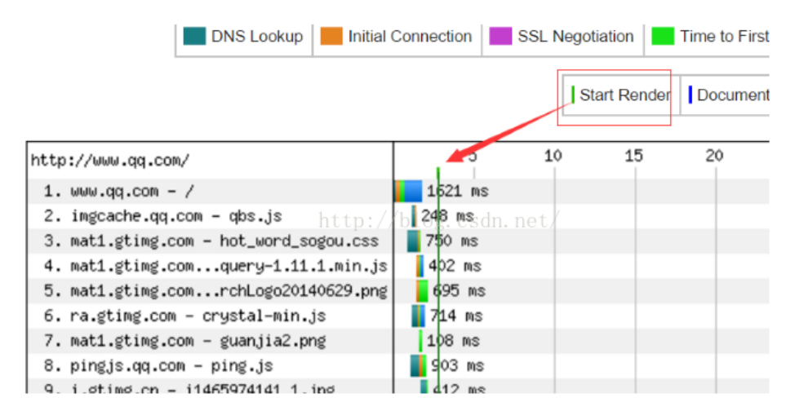Click the waterfall bar for hot_word_sogou.css
Viewport: 786px width, 411px height.
[x=414, y=241]
